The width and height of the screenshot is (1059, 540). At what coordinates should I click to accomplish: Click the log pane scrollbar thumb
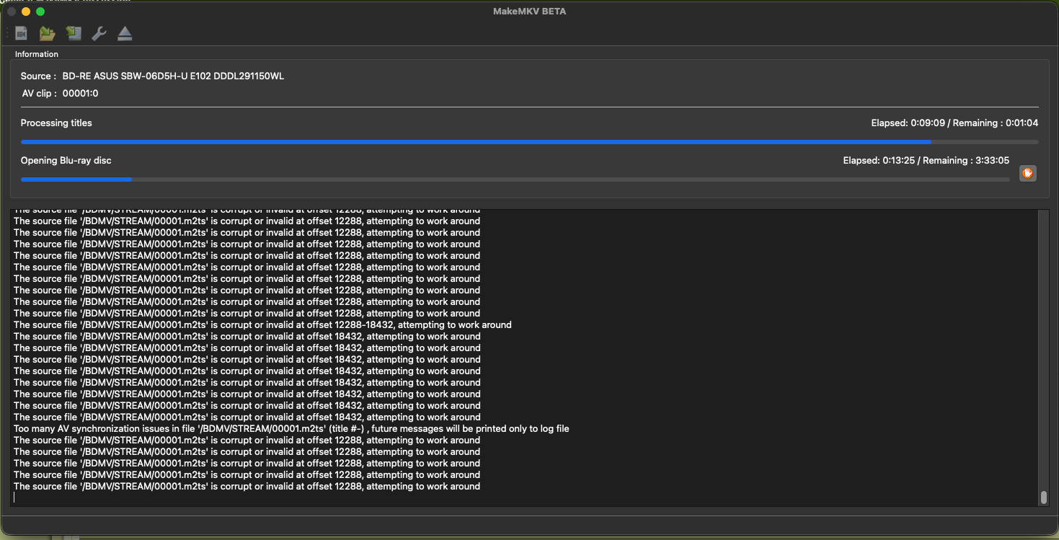[x=1043, y=497]
